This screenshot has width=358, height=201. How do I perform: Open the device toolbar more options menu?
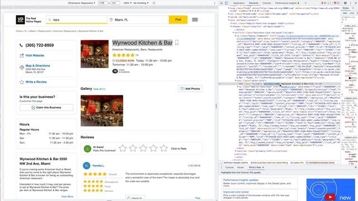click(x=214, y=3)
